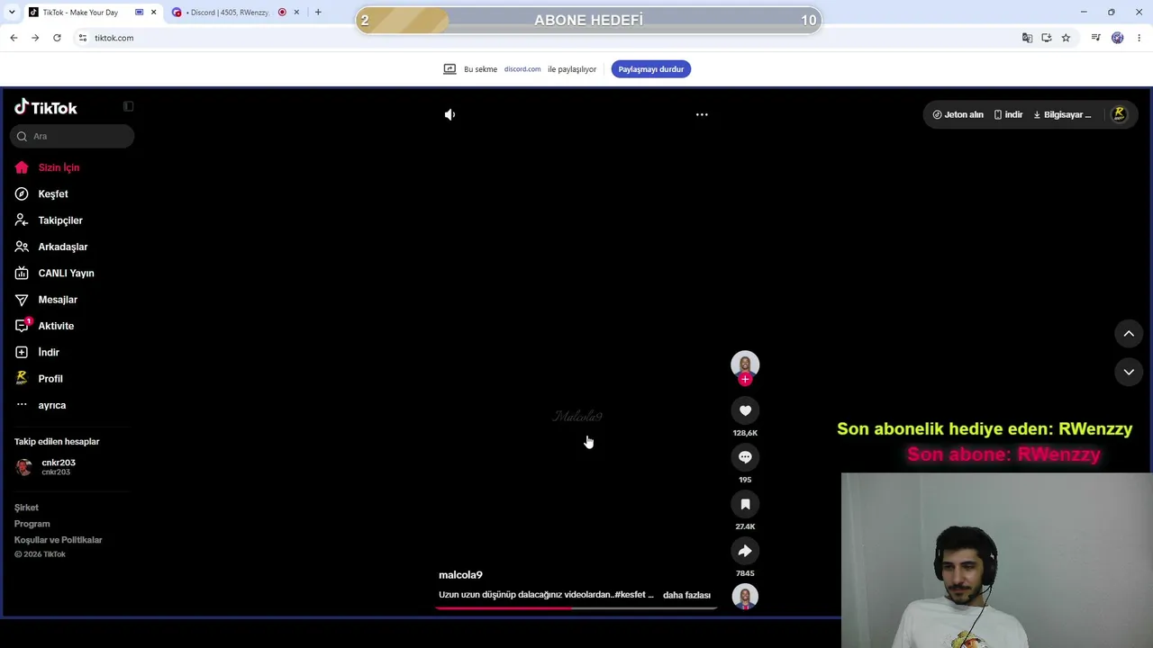Open the discord.com link in sharing bar
Image resolution: width=1153 pixels, height=648 pixels.
(x=522, y=69)
